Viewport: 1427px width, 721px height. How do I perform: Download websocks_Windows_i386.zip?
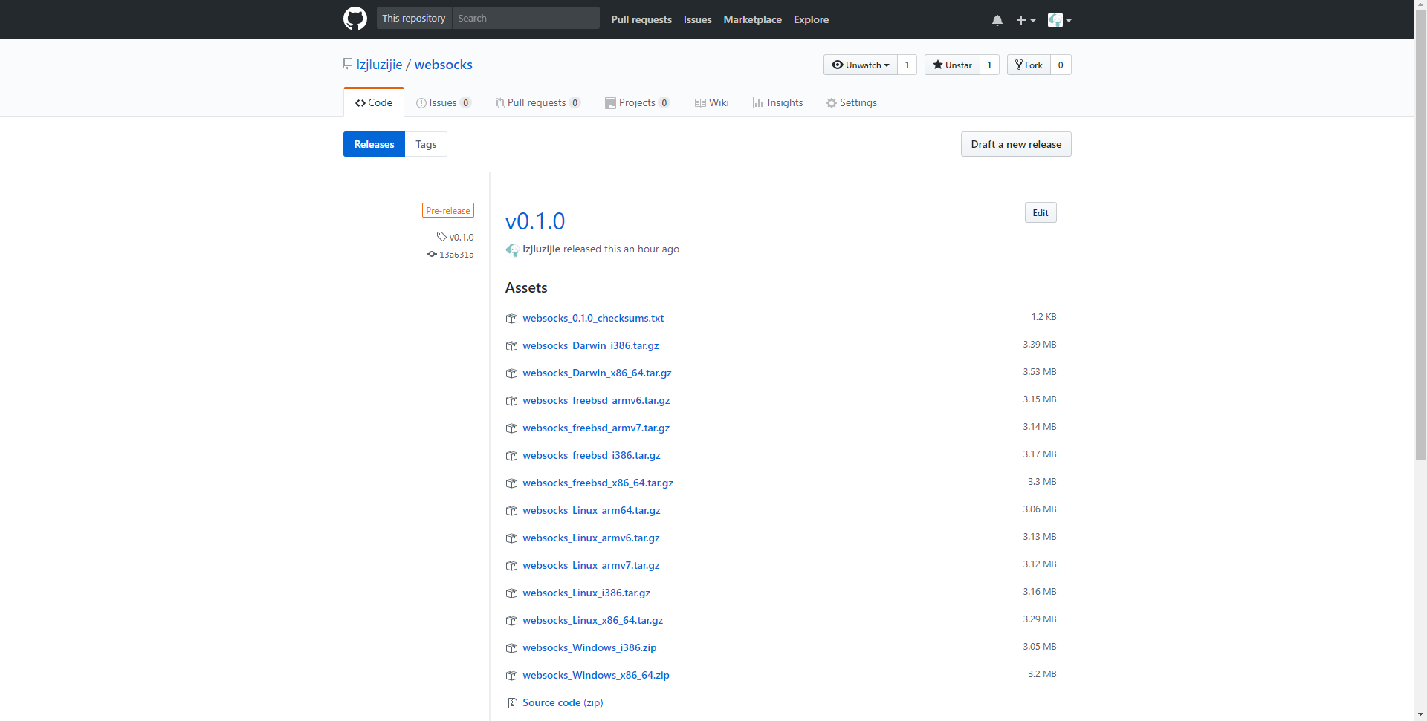click(x=589, y=647)
